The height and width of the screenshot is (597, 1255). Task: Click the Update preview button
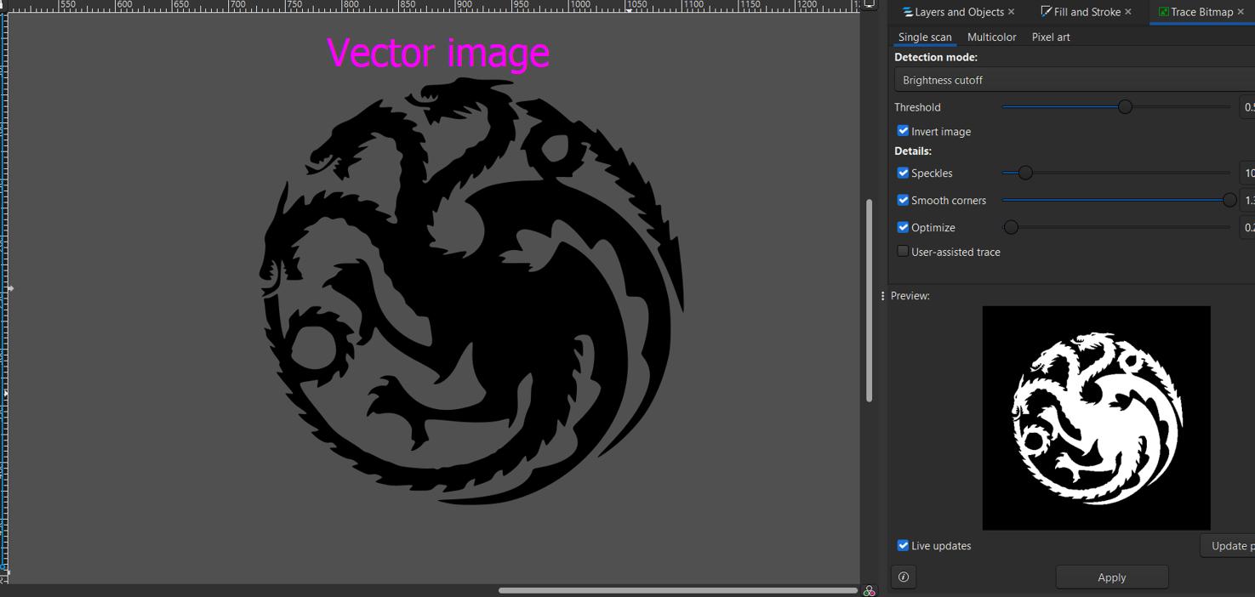1228,546
